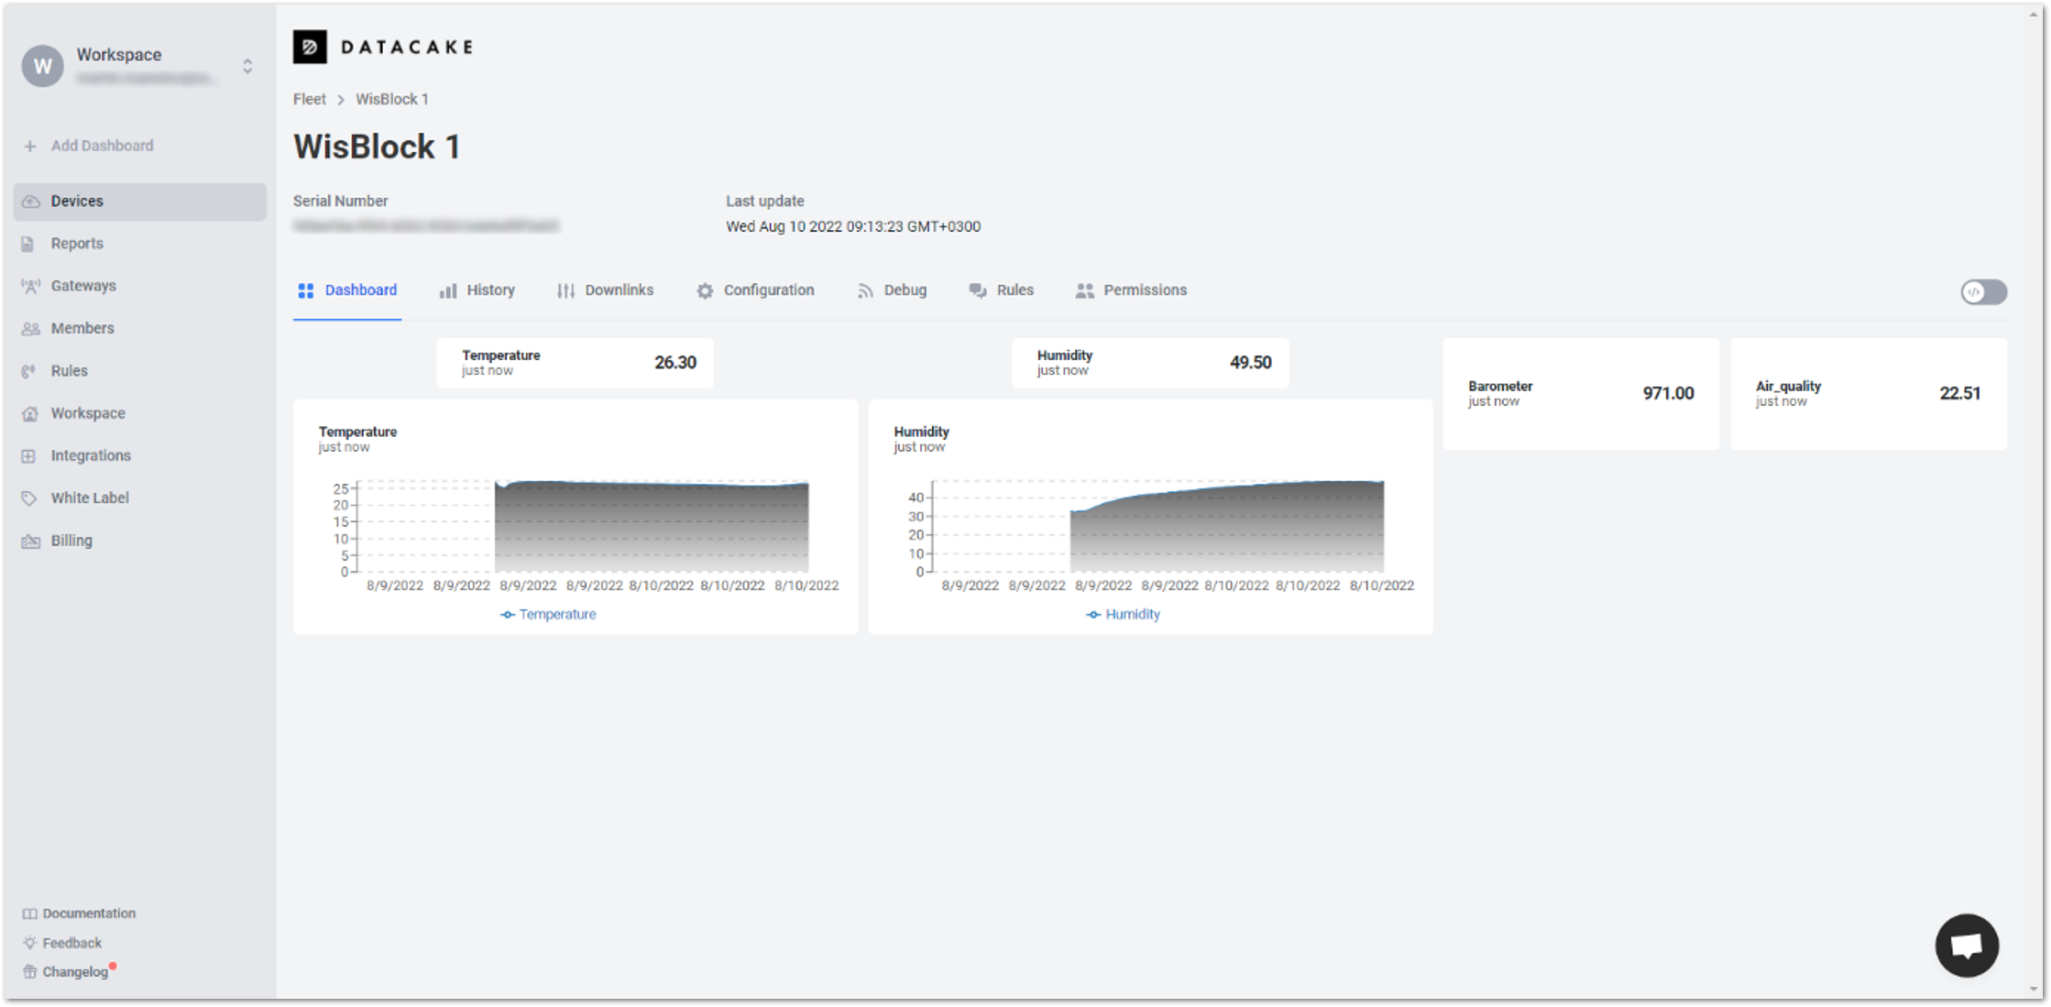The height and width of the screenshot is (1007, 2051).
Task: Click the Datacake logo icon
Action: click(x=310, y=47)
